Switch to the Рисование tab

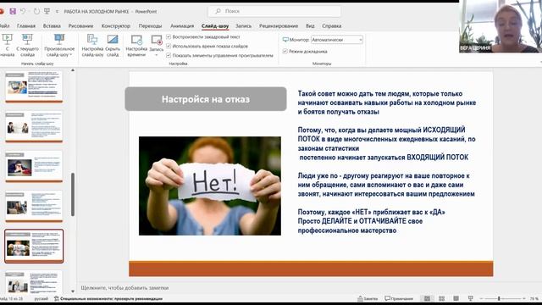(81, 26)
